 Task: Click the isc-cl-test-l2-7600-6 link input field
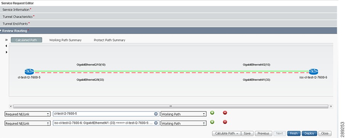[106, 123]
